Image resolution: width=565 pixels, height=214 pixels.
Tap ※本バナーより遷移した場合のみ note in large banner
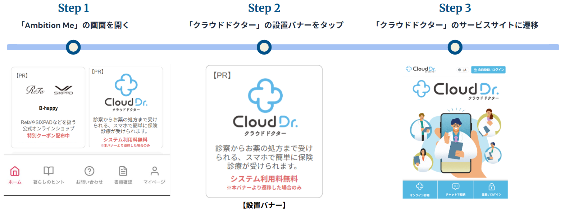click(264, 187)
